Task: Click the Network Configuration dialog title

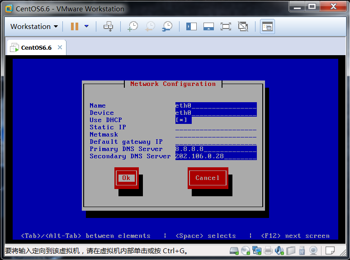Action: tap(173, 84)
